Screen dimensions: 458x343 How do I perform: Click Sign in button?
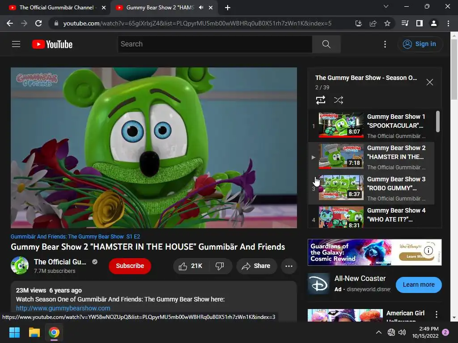tap(420, 44)
